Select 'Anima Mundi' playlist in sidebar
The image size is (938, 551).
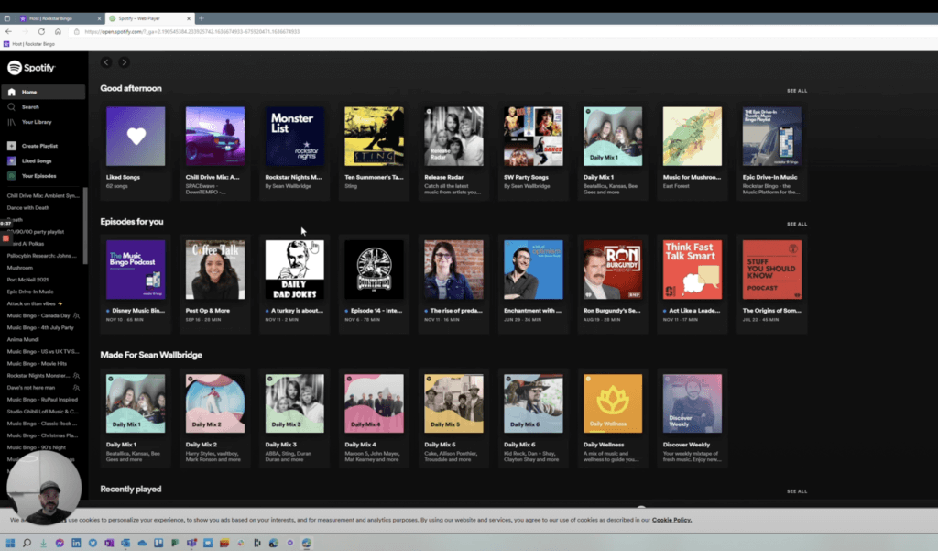click(x=23, y=339)
